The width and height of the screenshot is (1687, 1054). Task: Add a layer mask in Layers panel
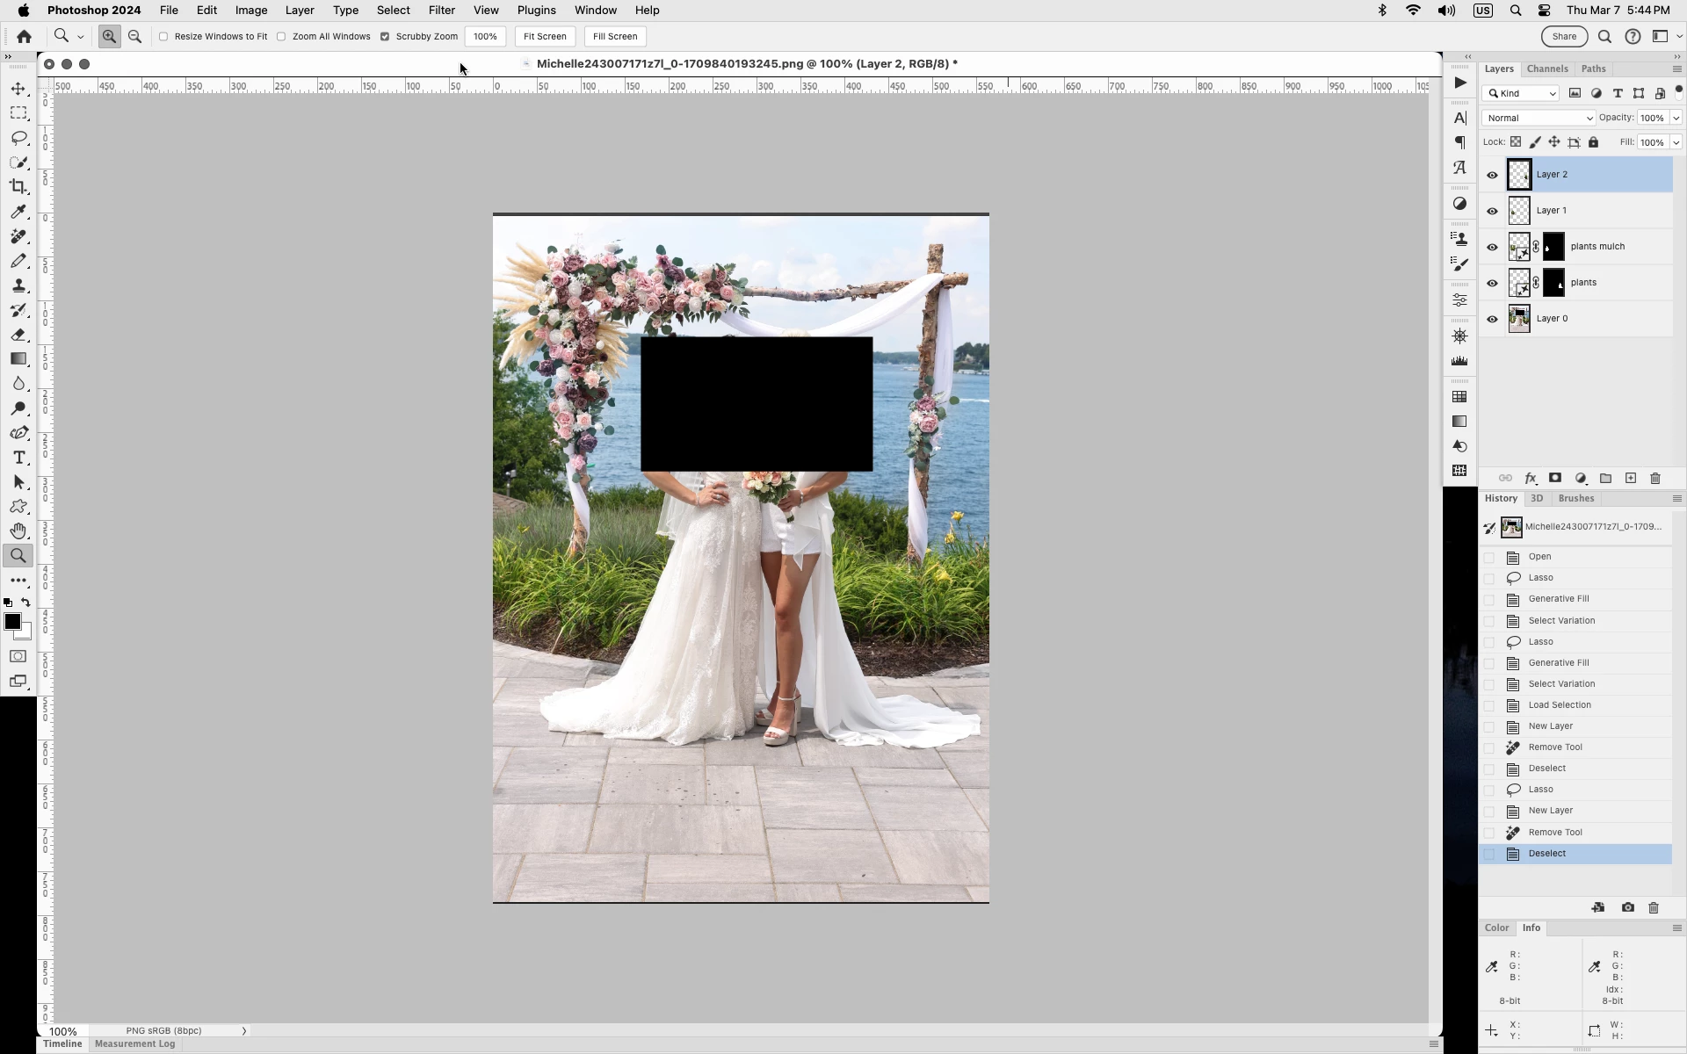(1555, 478)
